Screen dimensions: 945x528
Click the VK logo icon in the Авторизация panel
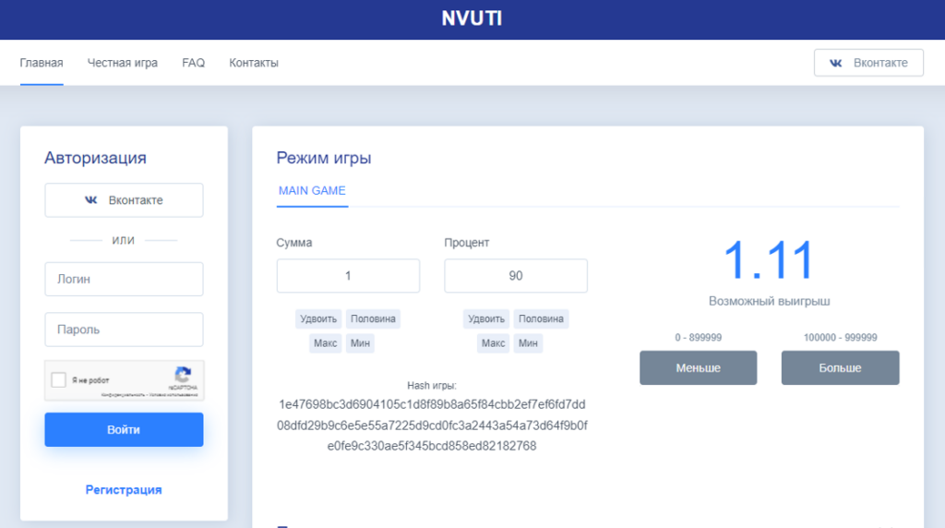click(91, 200)
